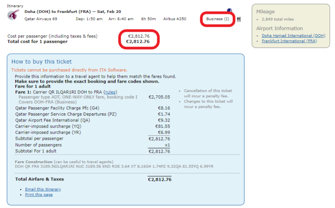This screenshot has width=335, height=208.
Task: Click the Qatar Airways 69 flight number
Action: click(41, 19)
